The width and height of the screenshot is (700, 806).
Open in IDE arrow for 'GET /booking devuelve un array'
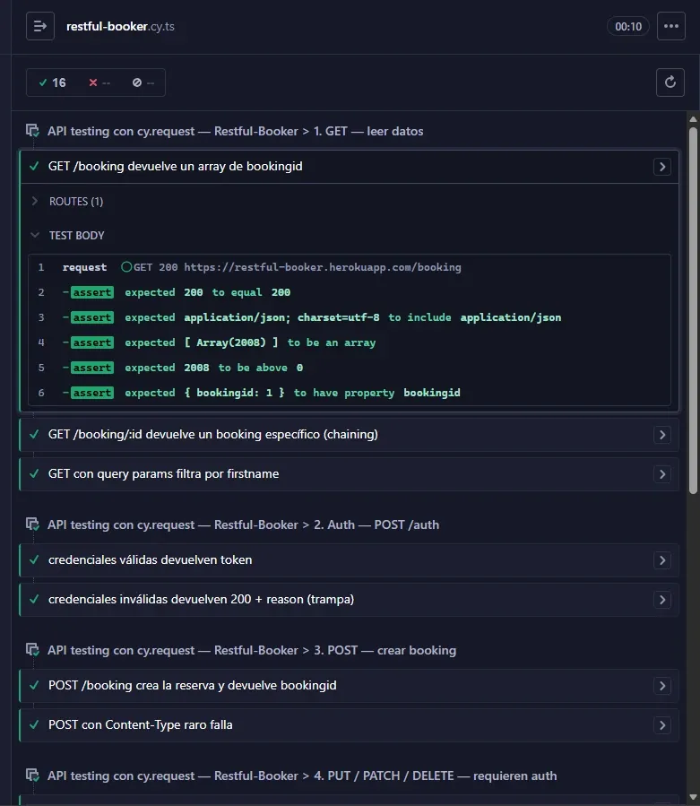point(662,167)
